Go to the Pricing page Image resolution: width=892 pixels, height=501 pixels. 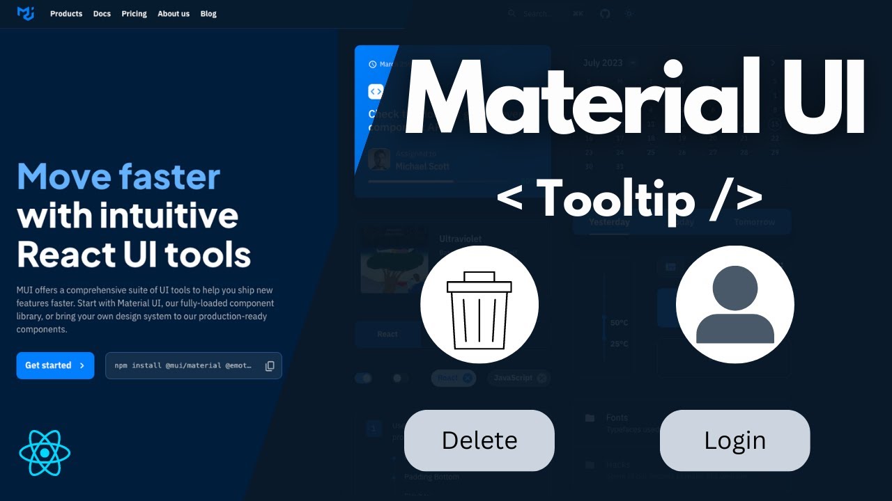(134, 14)
